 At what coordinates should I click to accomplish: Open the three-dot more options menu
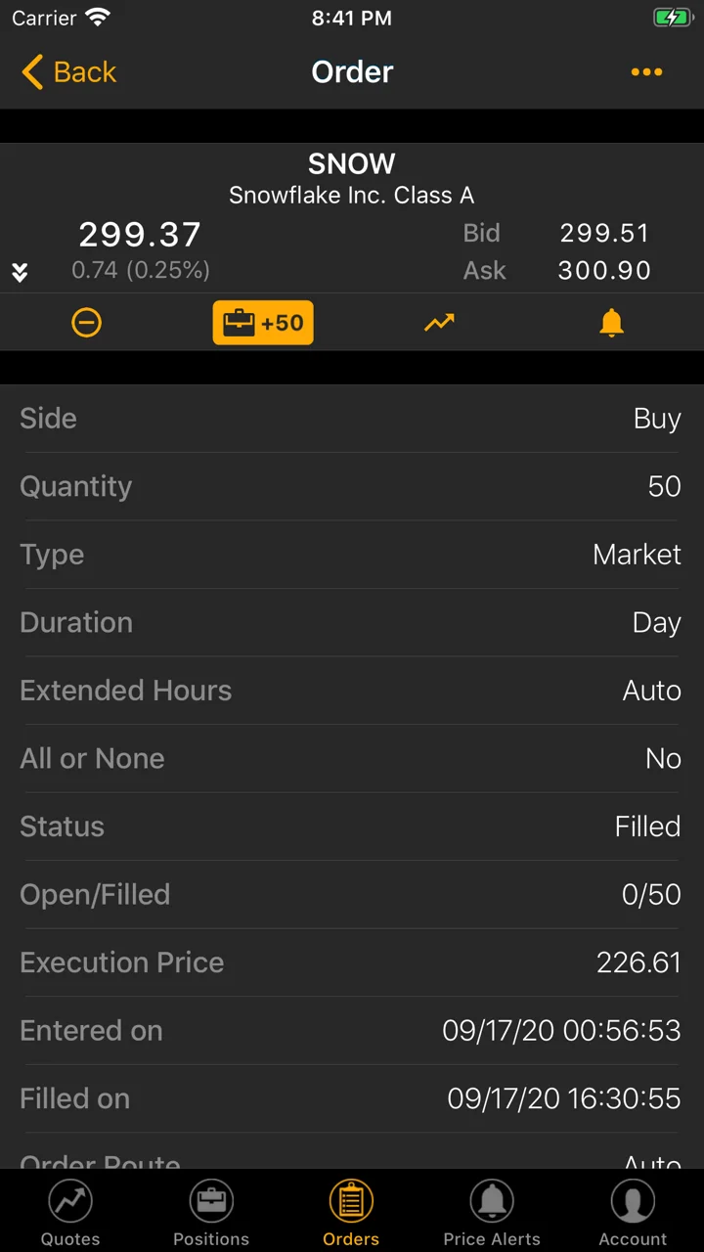coord(646,71)
